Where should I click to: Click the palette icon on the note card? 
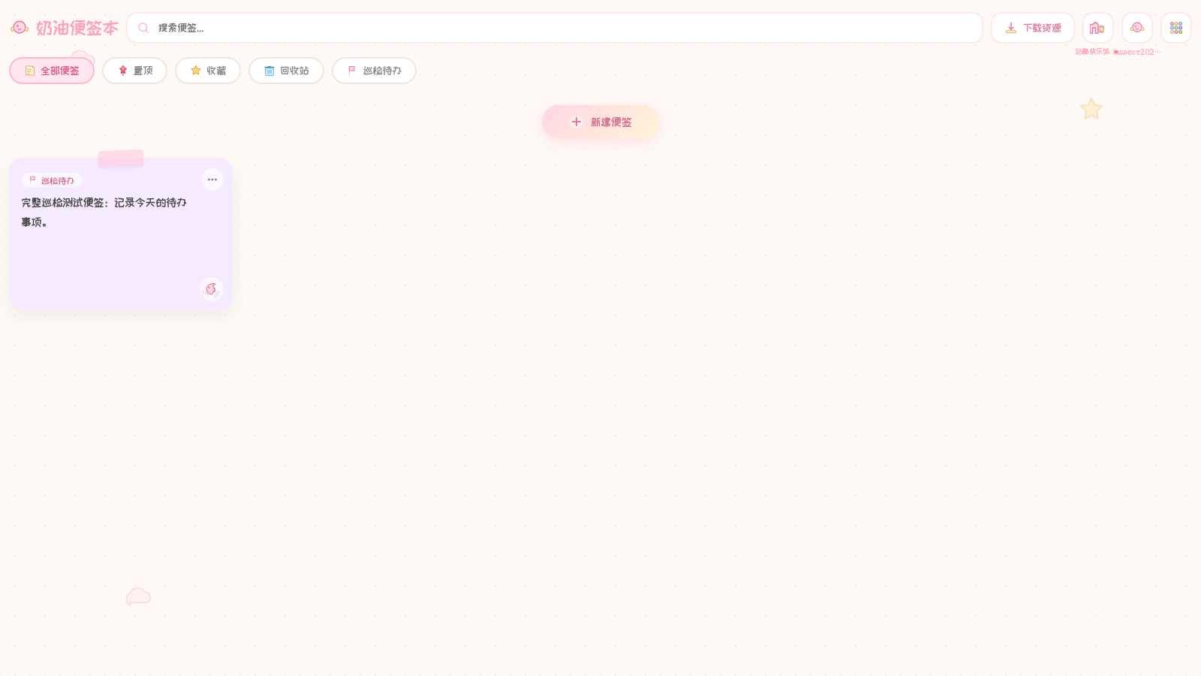click(212, 289)
